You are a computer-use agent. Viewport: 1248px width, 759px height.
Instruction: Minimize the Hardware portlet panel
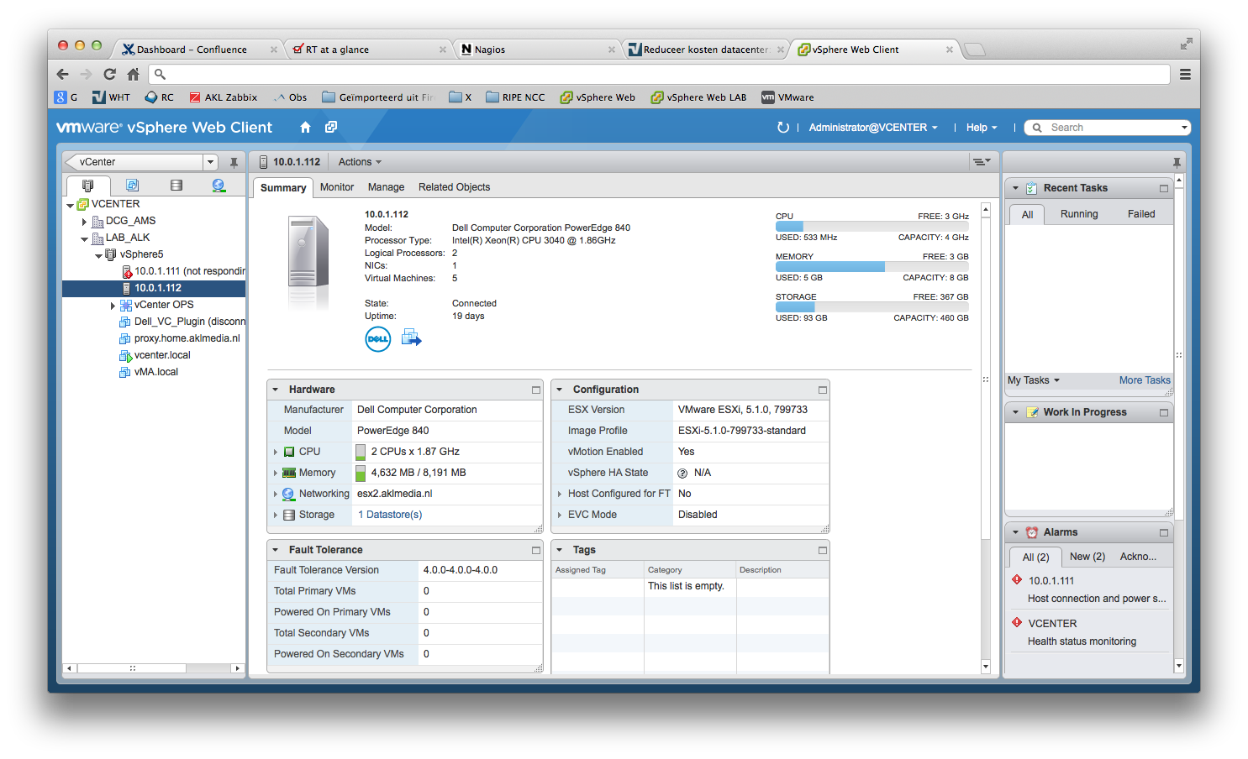536,390
